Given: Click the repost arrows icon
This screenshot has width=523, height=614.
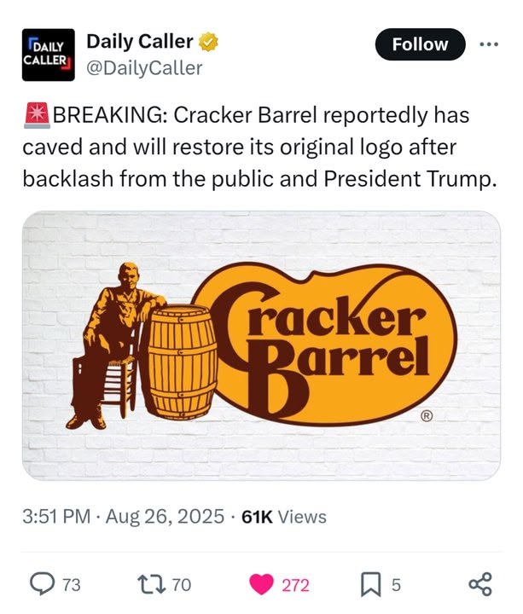Looking at the screenshot, I should coord(152,584).
